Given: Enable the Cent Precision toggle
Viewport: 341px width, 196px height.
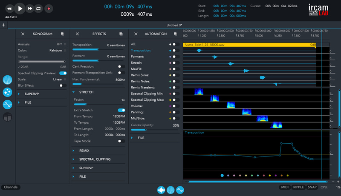Looking at the screenshot, I should click(121, 67).
